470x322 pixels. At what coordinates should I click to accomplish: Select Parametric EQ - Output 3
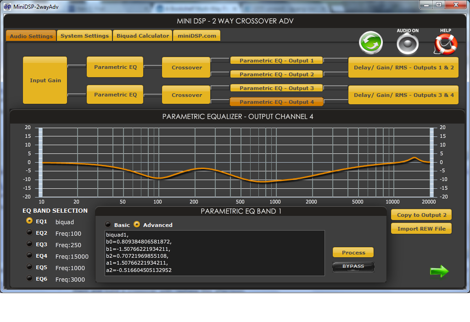pos(276,88)
